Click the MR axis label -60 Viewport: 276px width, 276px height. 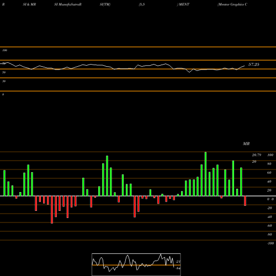pyautogui.click(x=269, y=226)
